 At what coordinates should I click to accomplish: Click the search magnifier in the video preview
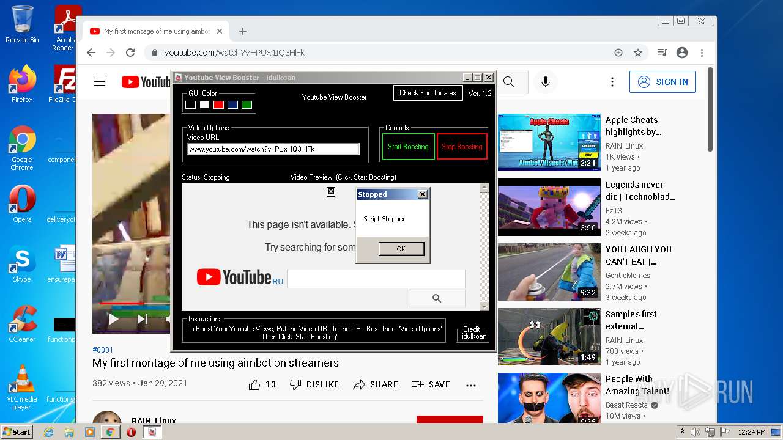point(437,298)
